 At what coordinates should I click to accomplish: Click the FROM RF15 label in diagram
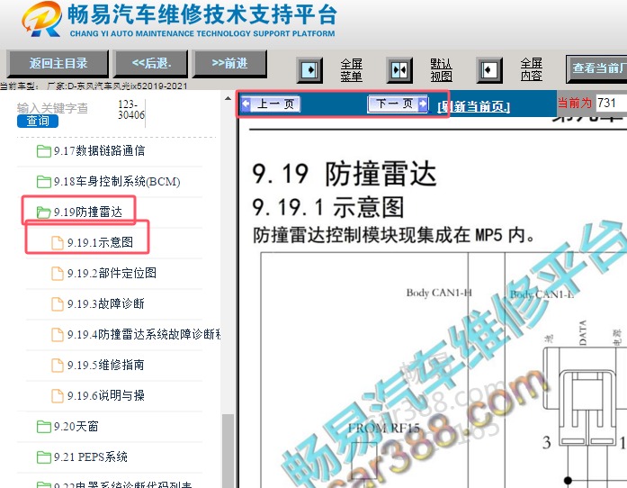384,429
